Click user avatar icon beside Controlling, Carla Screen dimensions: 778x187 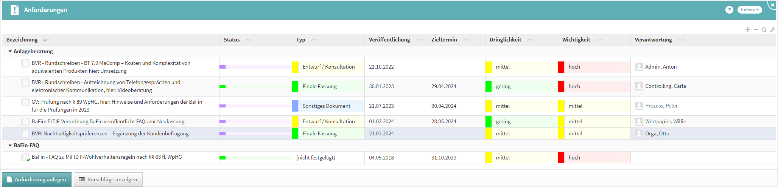tap(639, 86)
